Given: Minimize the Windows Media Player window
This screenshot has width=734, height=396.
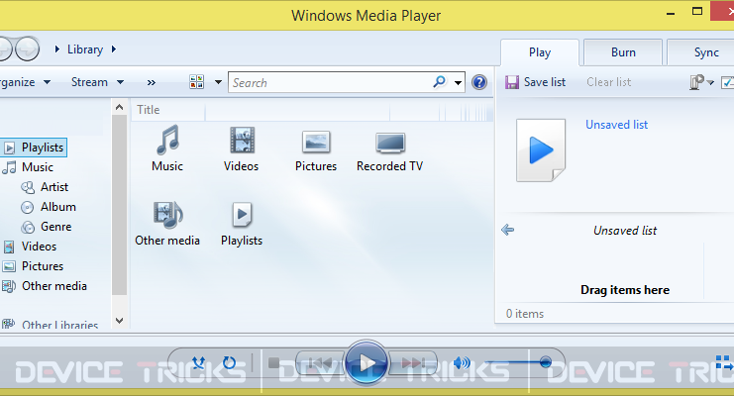Looking at the screenshot, I should point(671,14).
